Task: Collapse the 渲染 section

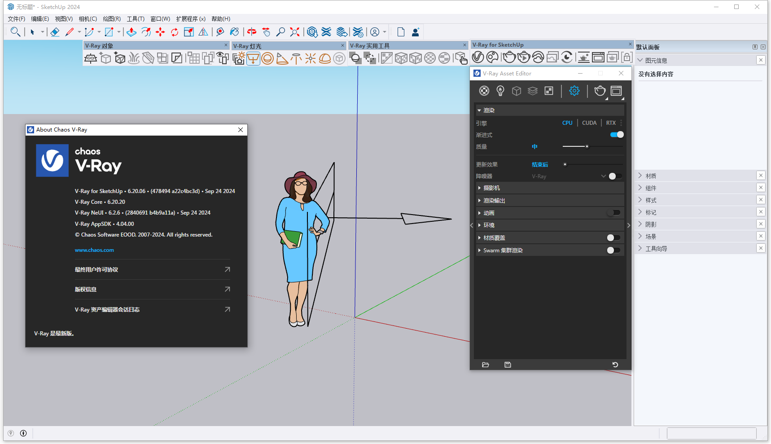Action: [x=550, y=110]
